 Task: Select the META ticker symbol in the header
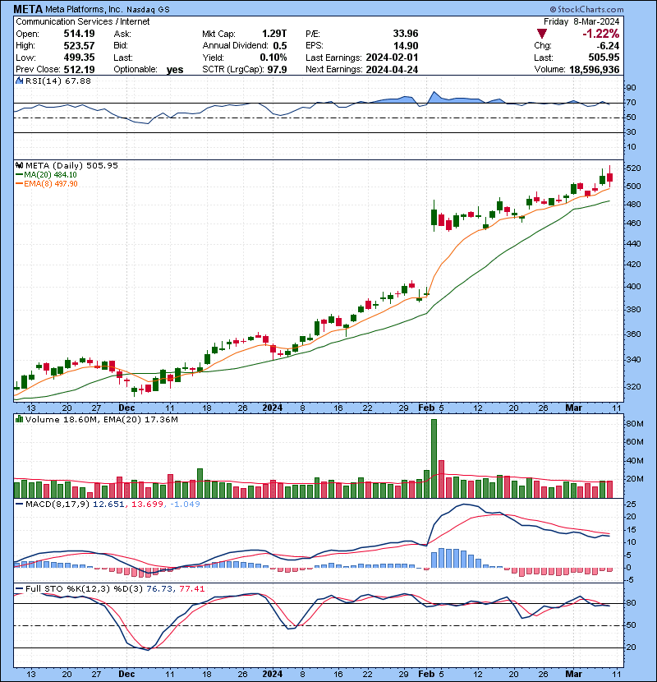tap(28, 9)
